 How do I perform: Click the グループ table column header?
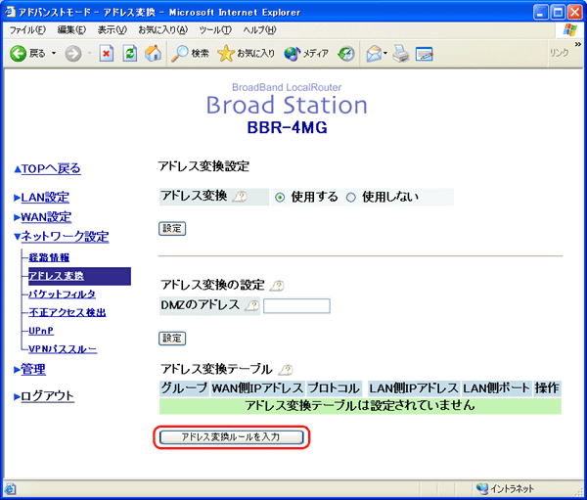184,388
